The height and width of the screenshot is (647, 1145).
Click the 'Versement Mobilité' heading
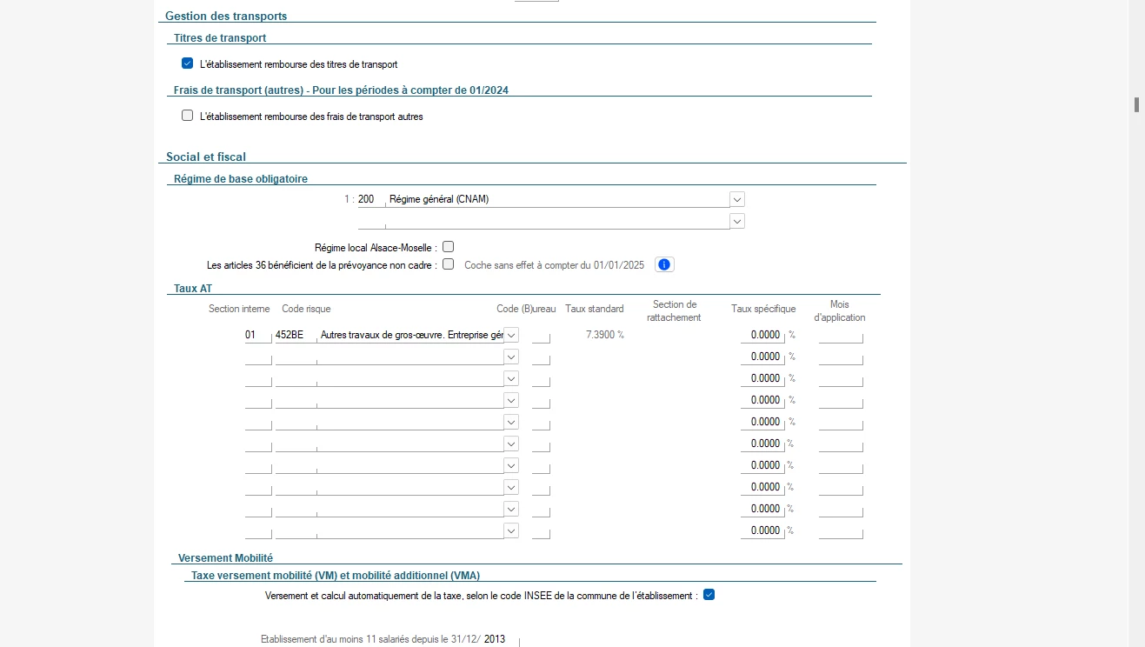coord(226,557)
